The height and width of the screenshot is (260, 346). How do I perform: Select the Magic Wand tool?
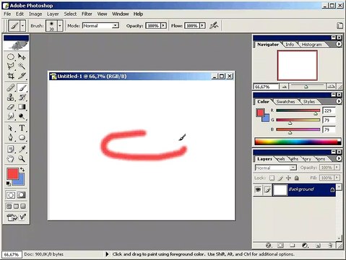[22, 66]
